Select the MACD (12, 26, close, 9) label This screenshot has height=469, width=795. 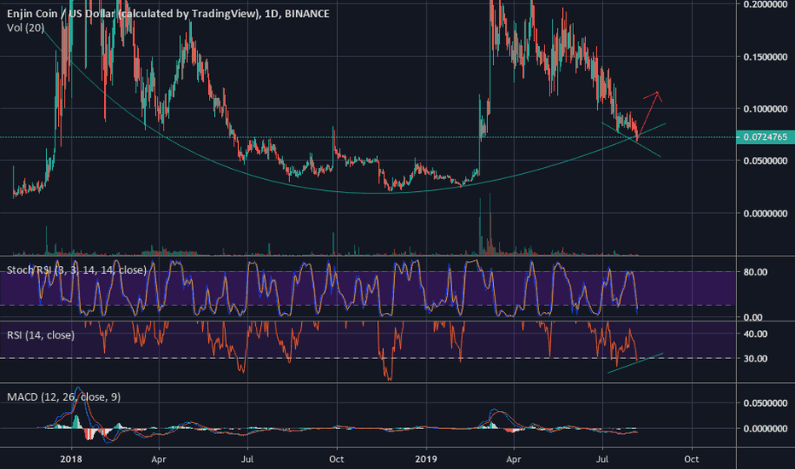(64, 397)
